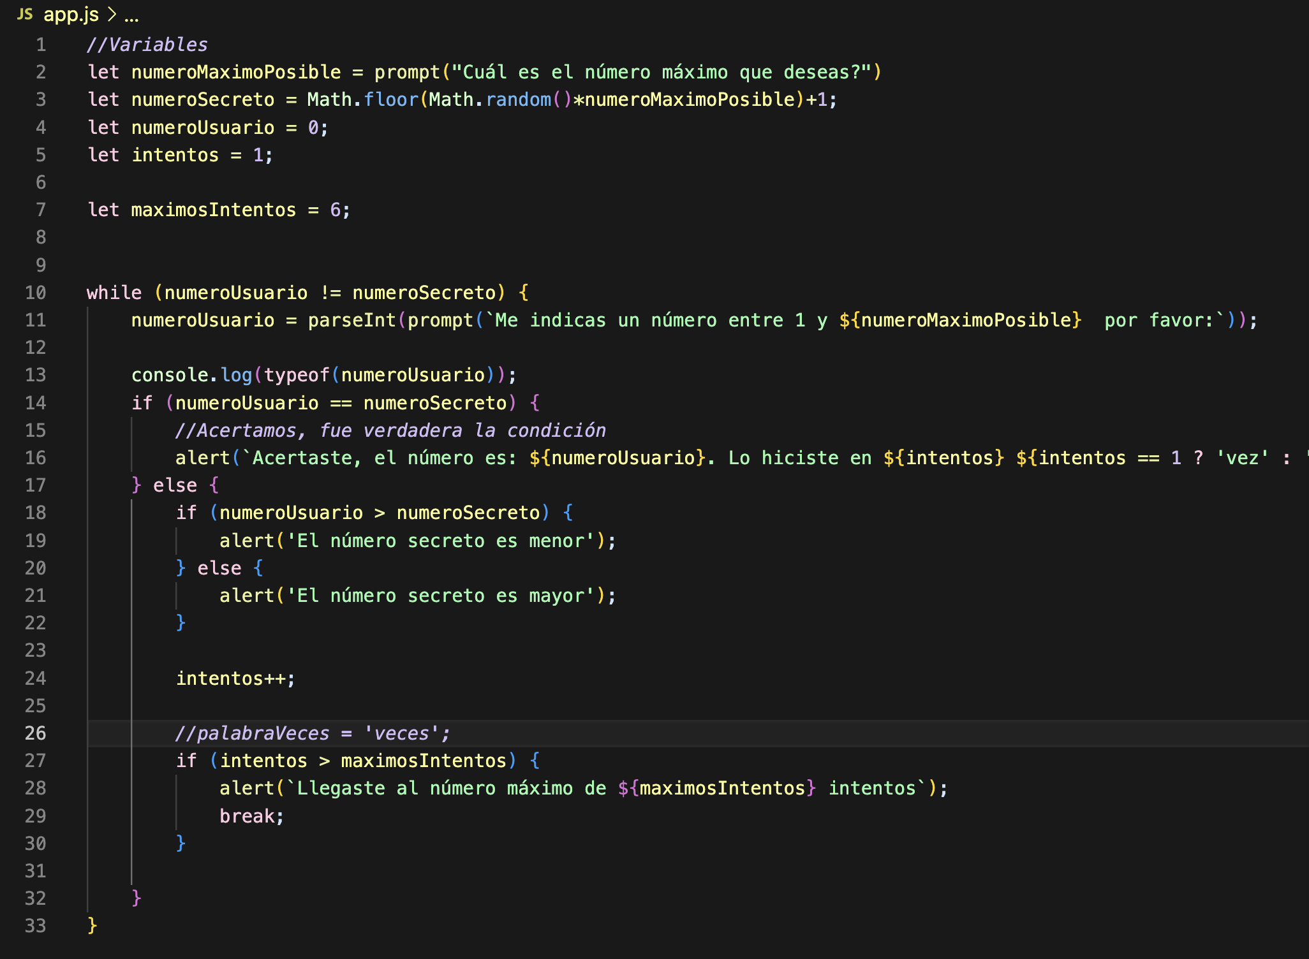Click numeroUsuario declaration on line 4
Viewport: 1309px width, 959px height.
click(203, 128)
